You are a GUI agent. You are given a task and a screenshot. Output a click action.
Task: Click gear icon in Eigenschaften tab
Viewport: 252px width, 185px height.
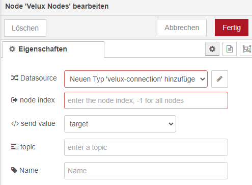12,49
